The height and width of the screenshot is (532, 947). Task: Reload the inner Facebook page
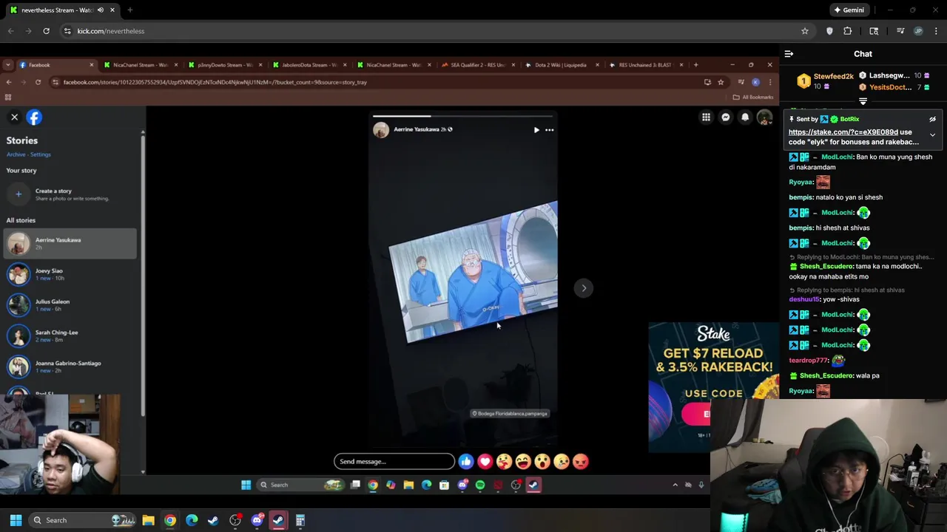[x=38, y=82]
